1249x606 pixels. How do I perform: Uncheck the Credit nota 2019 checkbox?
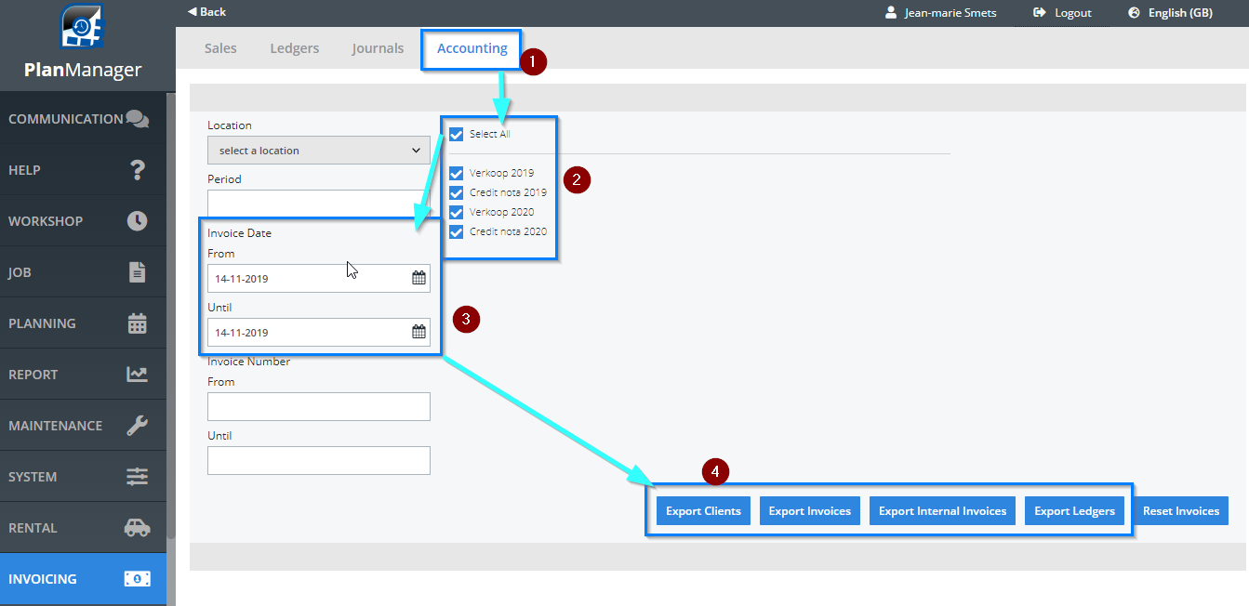456,192
